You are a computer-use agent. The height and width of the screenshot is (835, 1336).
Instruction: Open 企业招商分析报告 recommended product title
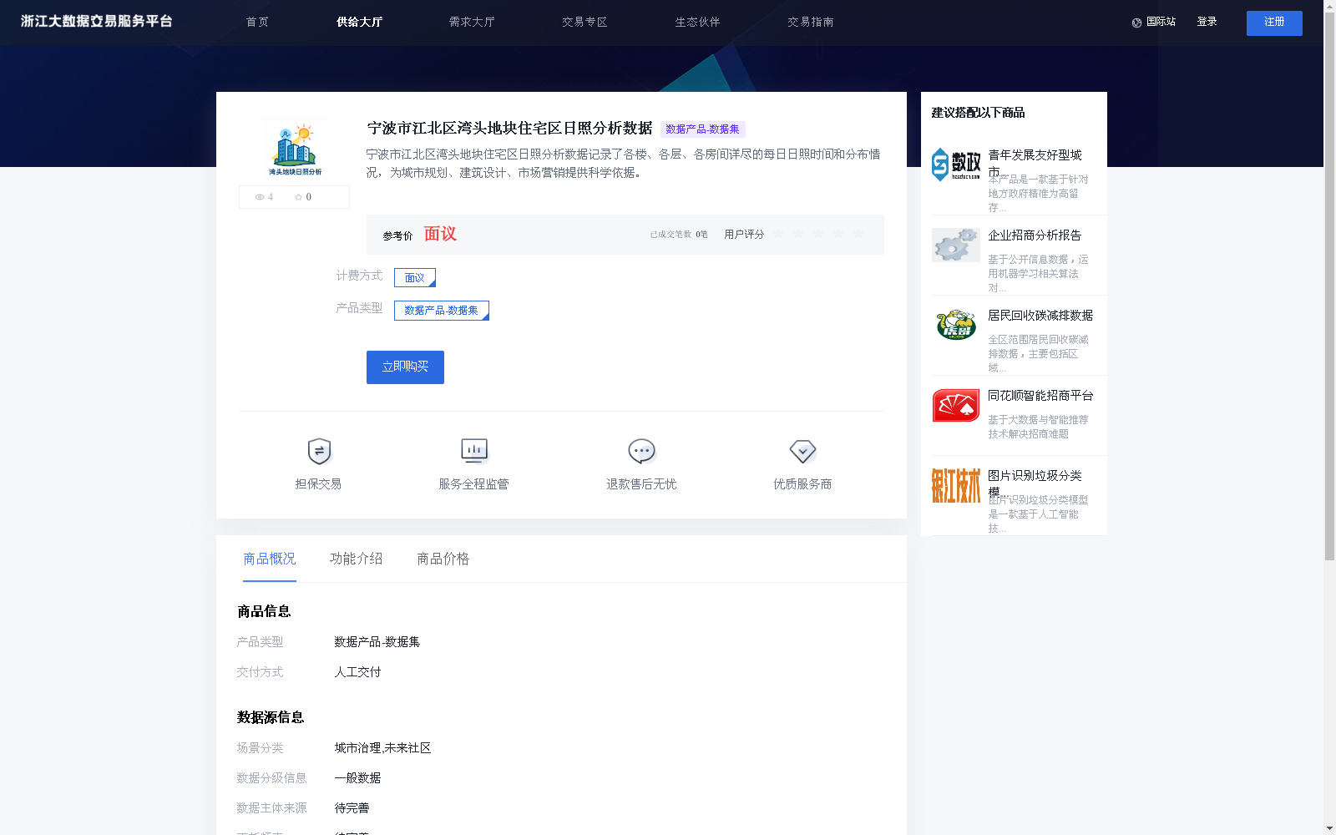1035,235
